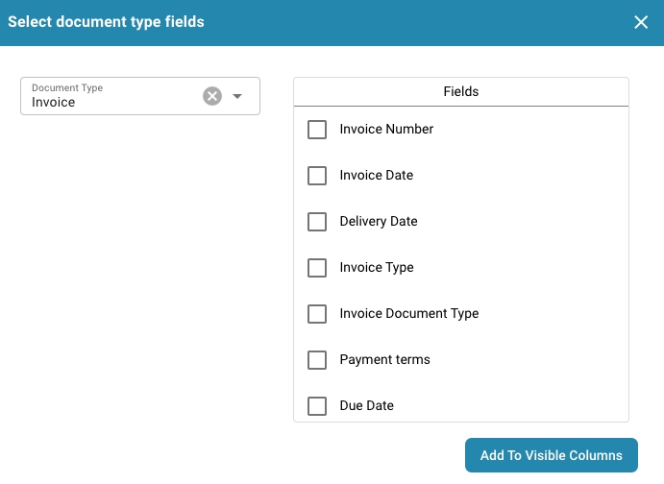Select the Invoice Type checkbox

(317, 268)
